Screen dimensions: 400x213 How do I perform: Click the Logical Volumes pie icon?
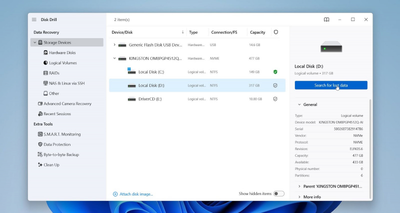(x=45, y=63)
